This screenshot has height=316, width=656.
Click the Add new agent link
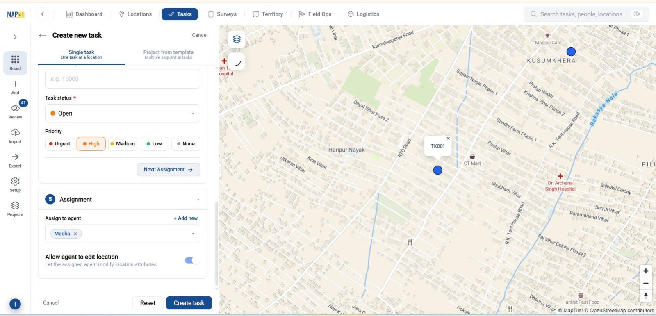tap(186, 218)
